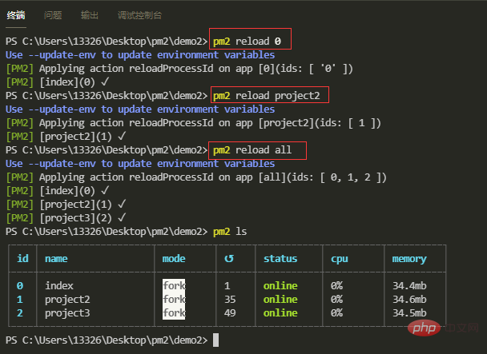Click '[PM2] [project3](2) ✓' output line
487x354 pixels.
tap(66, 218)
